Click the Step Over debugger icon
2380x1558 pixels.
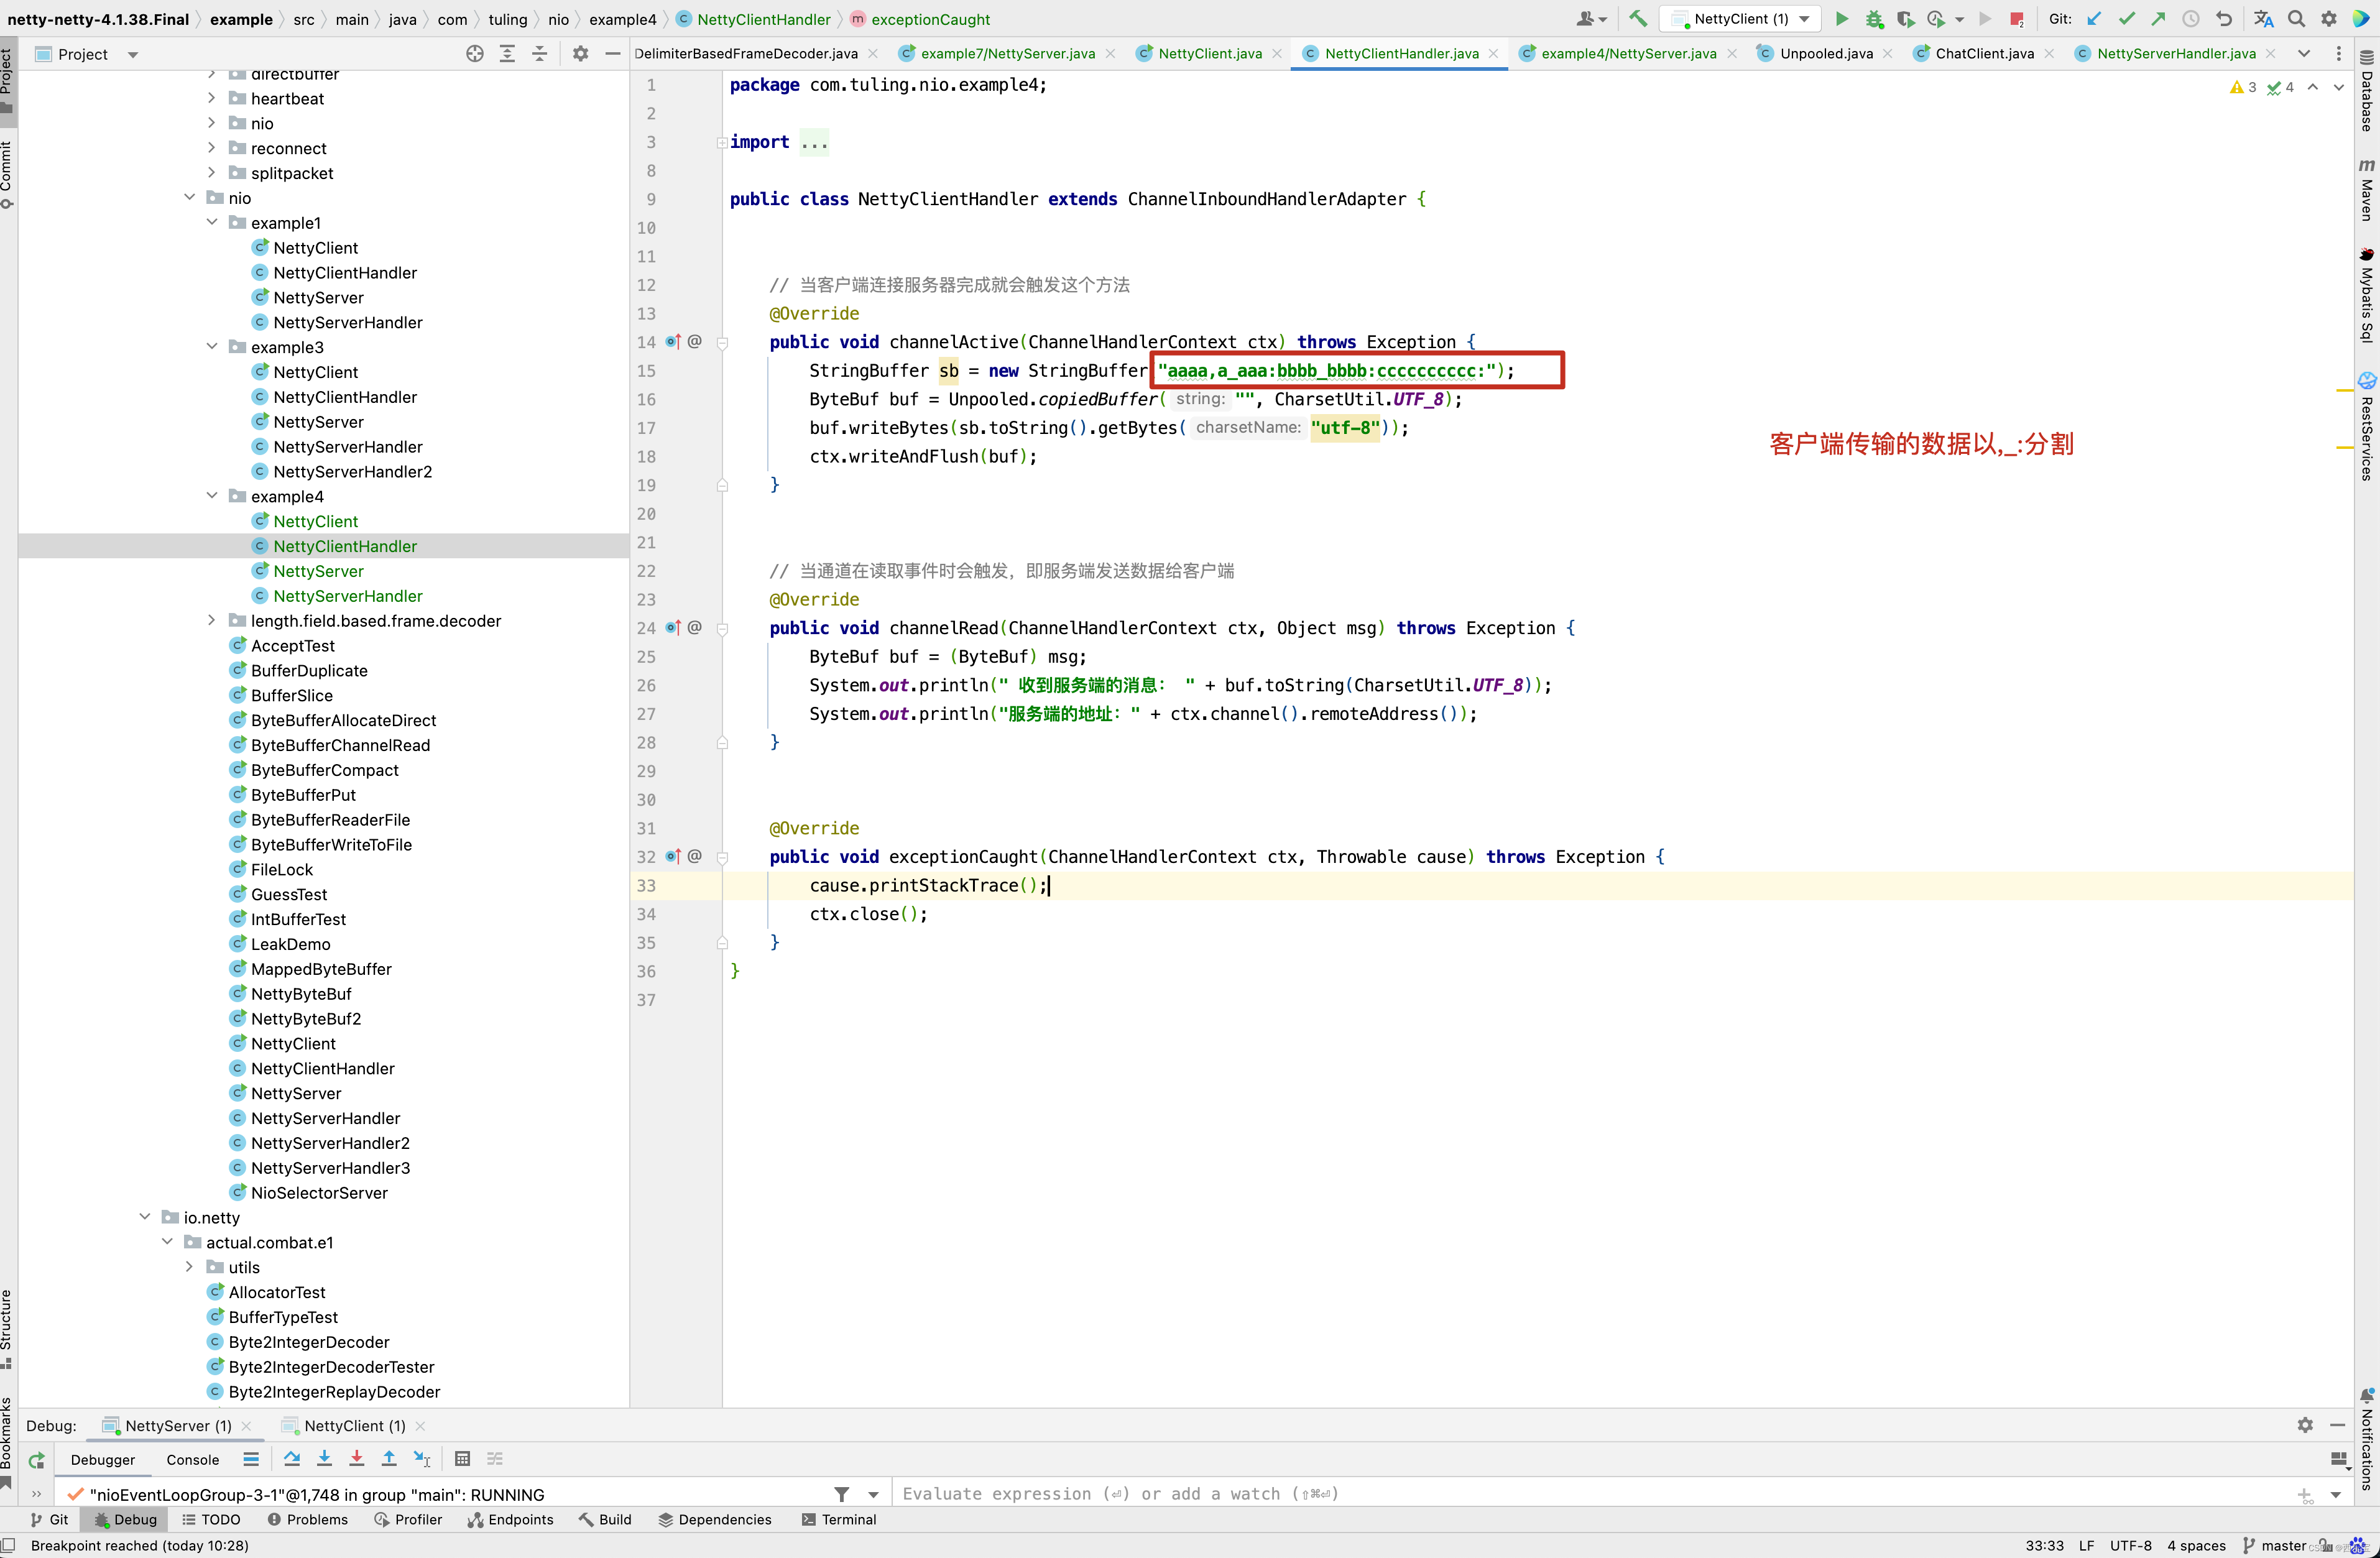pos(292,1459)
